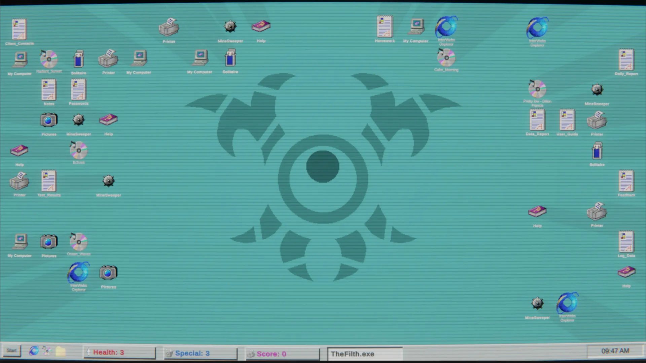Open the Passwords document icon
The width and height of the screenshot is (646, 363).
(x=78, y=90)
